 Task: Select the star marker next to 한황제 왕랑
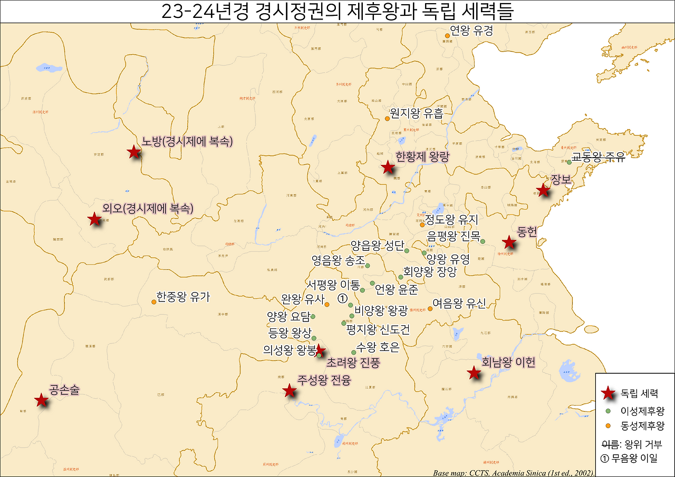pos(389,168)
